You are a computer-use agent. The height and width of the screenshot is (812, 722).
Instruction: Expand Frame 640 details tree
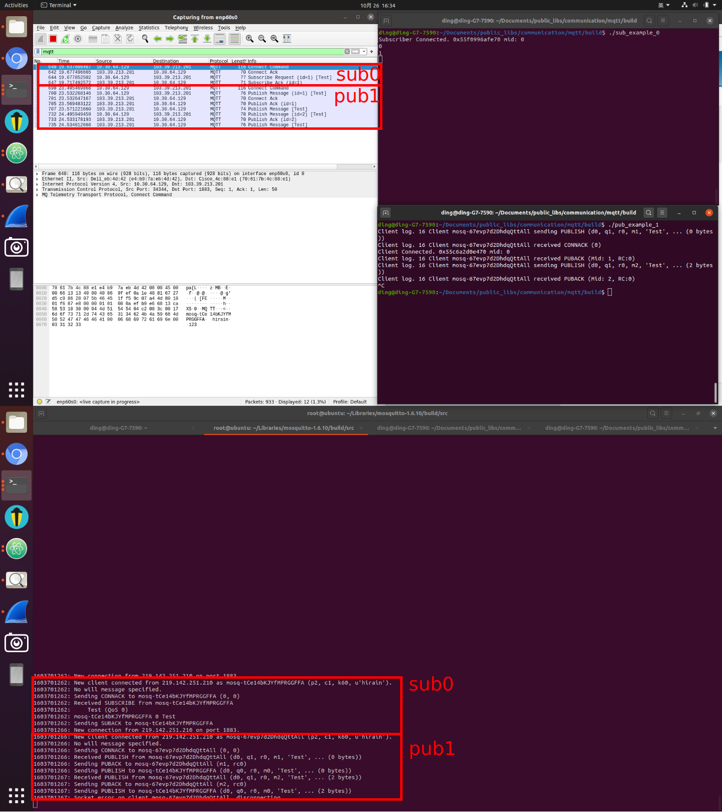tap(37, 174)
